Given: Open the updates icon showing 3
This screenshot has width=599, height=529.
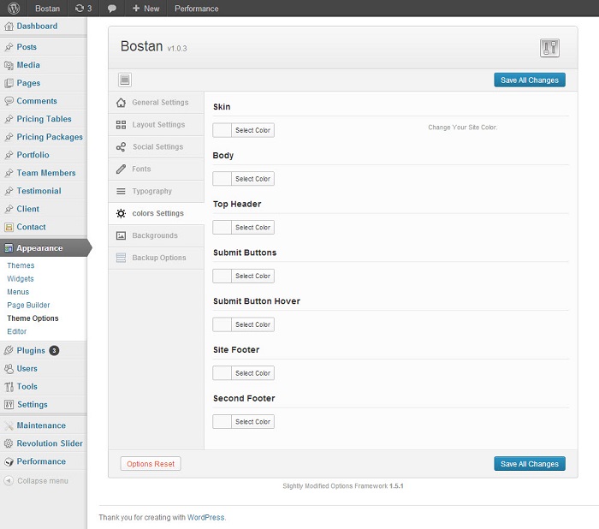Looking at the screenshot, I should click(x=83, y=9).
